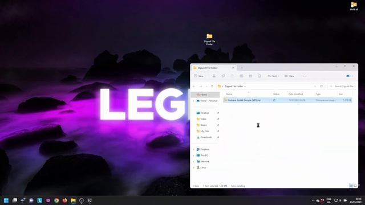The height and width of the screenshot is (205, 365).
Task: Select the OneDrive Personal entry
Action: point(206,101)
